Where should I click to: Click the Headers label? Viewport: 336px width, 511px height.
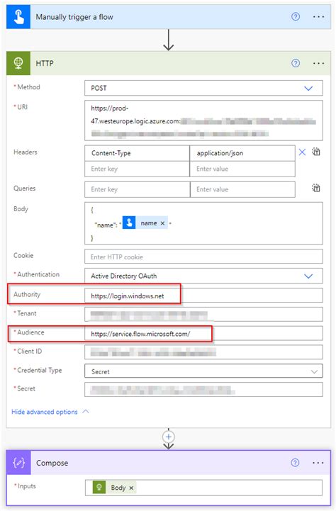pyautogui.click(x=26, y=152)
